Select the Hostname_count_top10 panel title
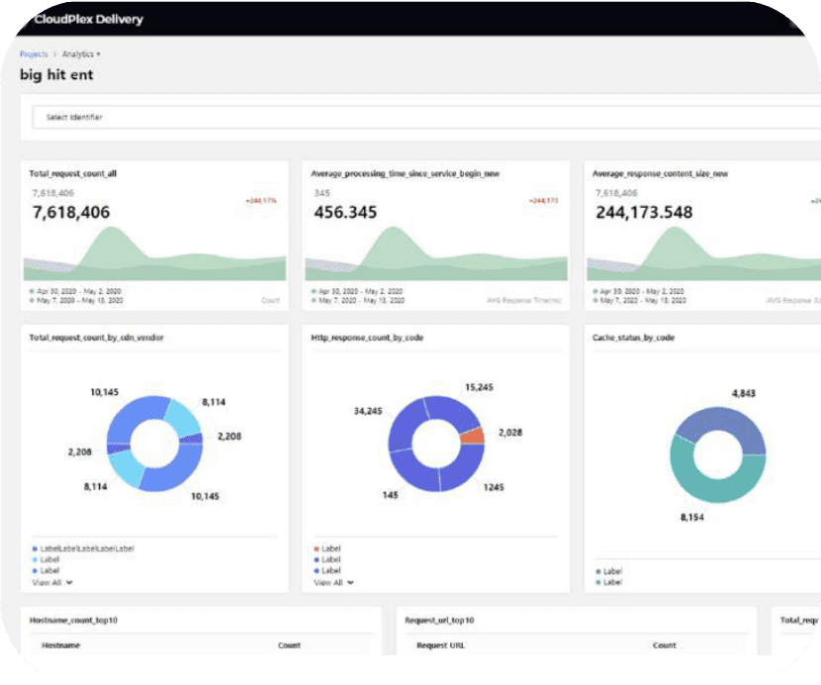Image resolution: width=821 pixels, height=685 pixels. click(73, 620)
